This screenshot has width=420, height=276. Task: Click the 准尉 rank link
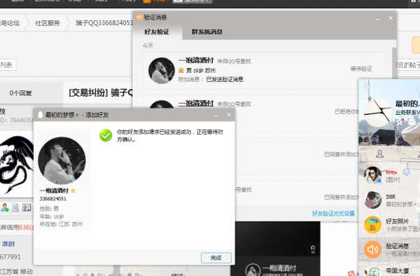point(8,244)
